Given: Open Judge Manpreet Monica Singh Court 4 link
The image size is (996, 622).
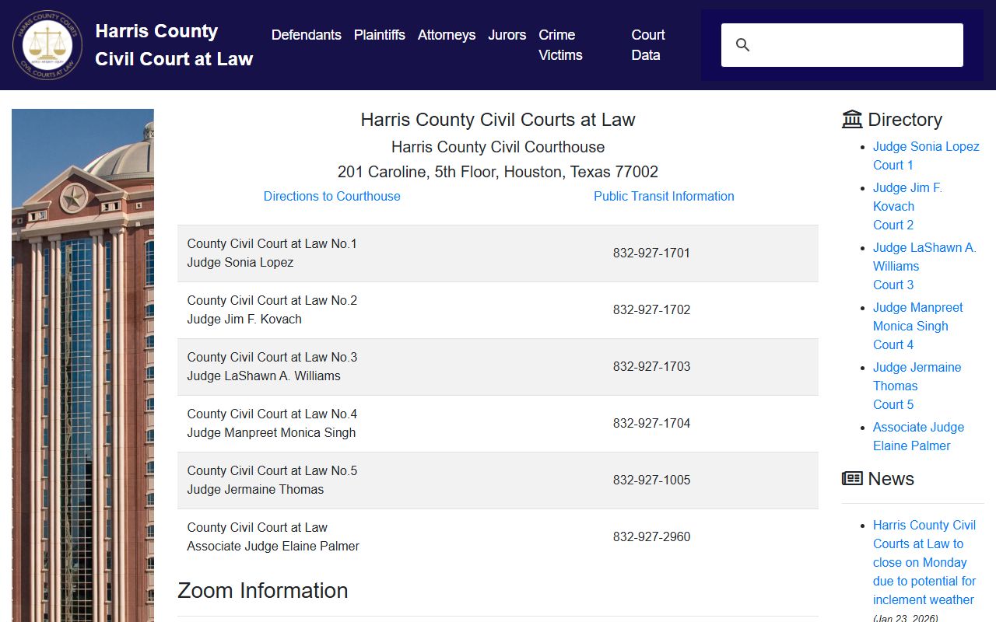Looking at the screenshot, I should pos(918,326).
